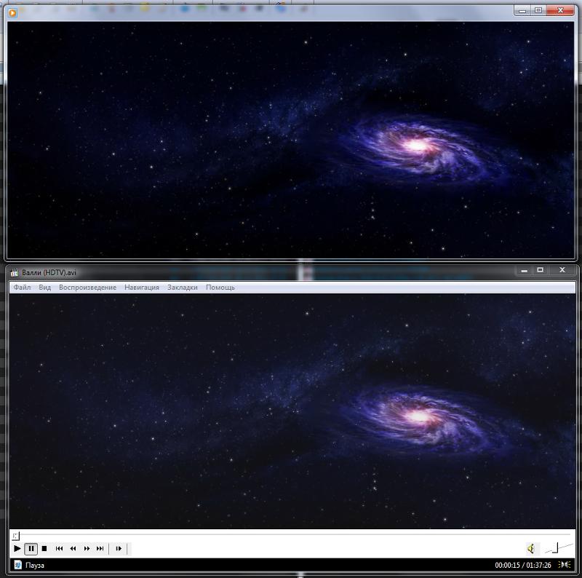Screen dimensions: 582x578
Task: Click the fast-forward (increase speed) icon
Action: [87, 549]
